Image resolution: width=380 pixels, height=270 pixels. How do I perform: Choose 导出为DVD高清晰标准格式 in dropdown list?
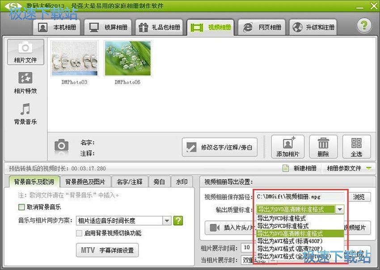(300, 233)
